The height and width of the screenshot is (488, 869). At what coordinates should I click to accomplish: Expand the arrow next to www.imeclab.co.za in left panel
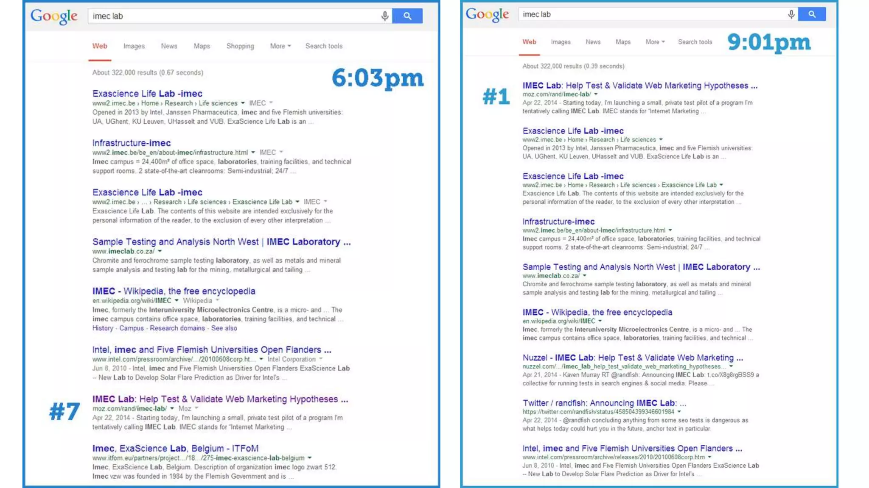(160, 251)
